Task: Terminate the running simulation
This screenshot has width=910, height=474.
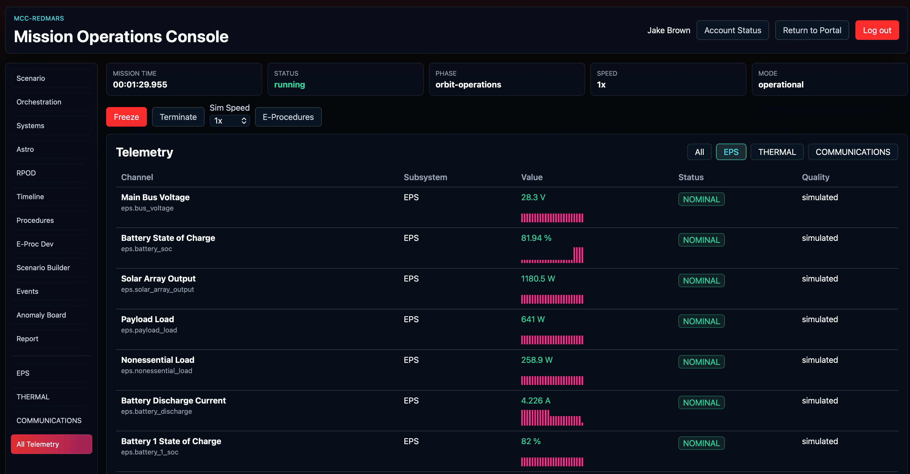Action: [178, 117]
